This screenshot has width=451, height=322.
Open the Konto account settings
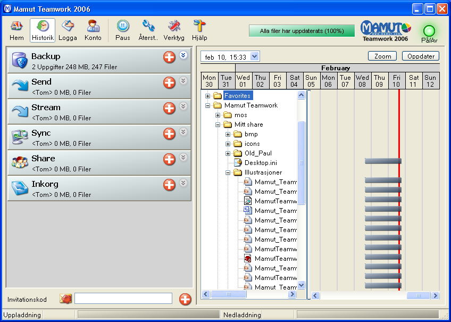click(x=93, y=30)
